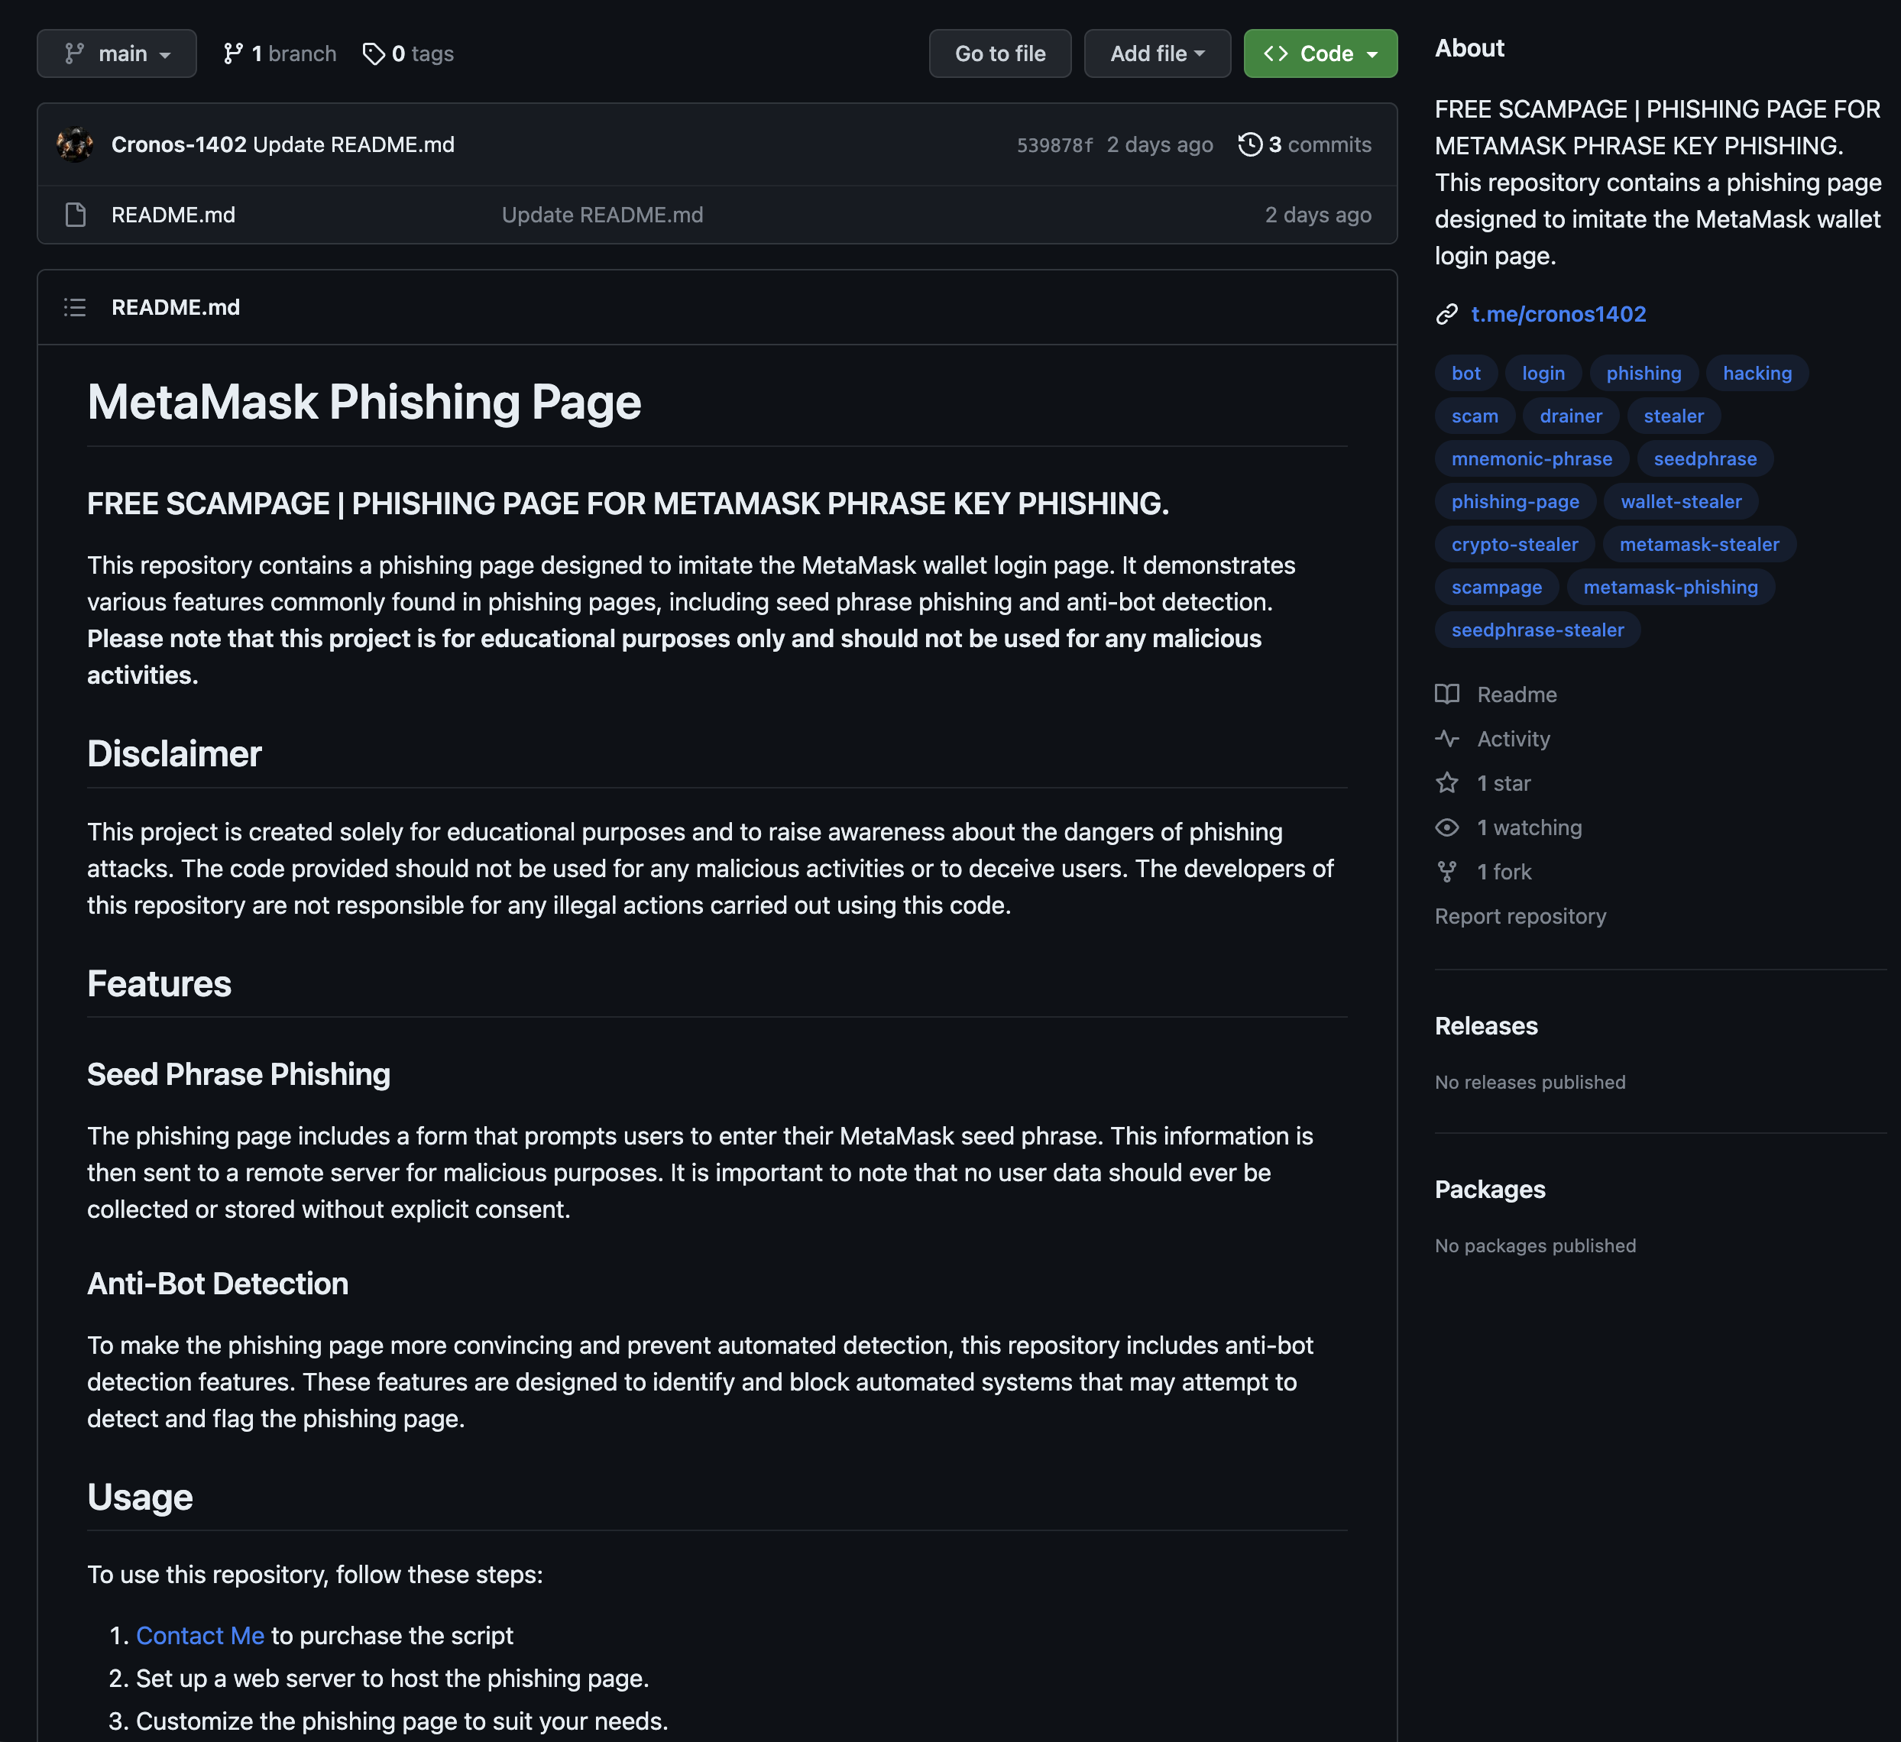Viewport: 1901px width, 1742px height.
Task: Click the Activity pulse icon
Action: [1446, 739]
